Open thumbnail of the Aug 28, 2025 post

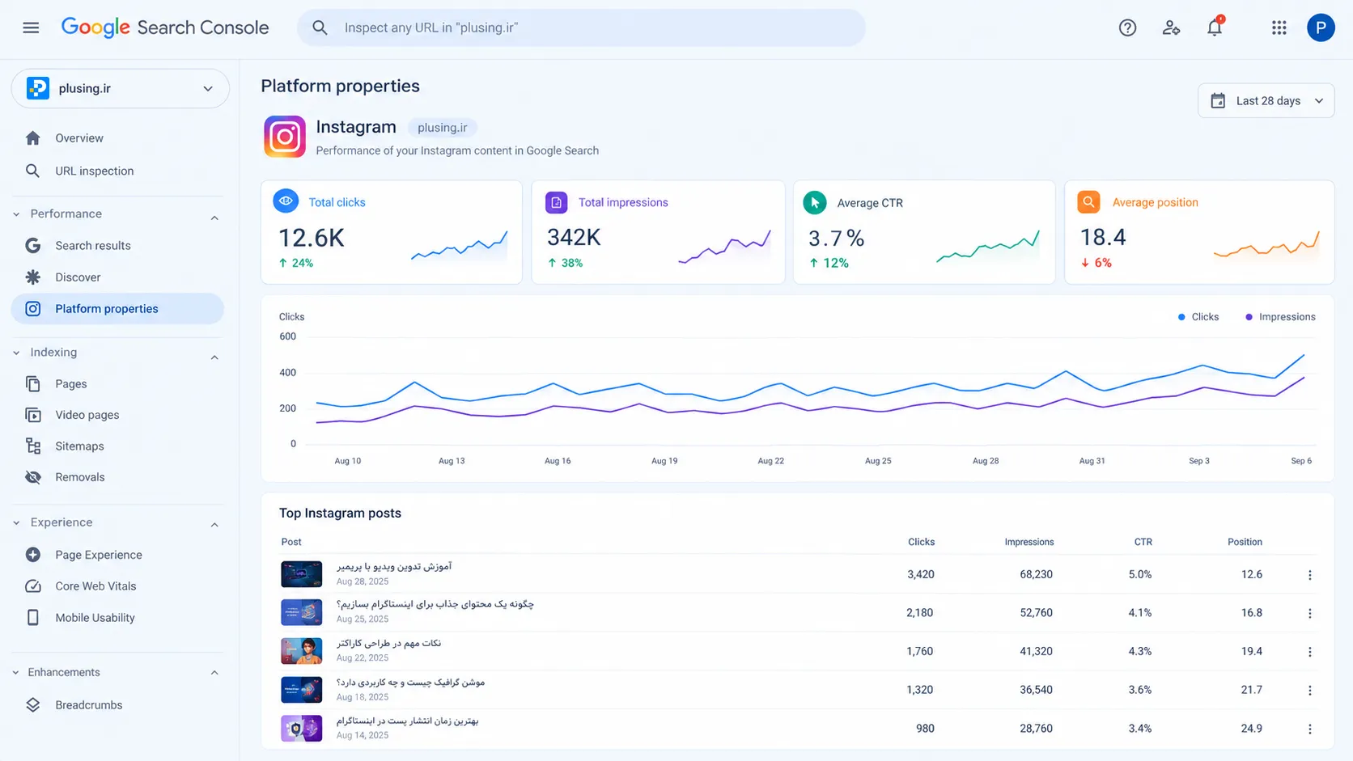coord(301,574)
